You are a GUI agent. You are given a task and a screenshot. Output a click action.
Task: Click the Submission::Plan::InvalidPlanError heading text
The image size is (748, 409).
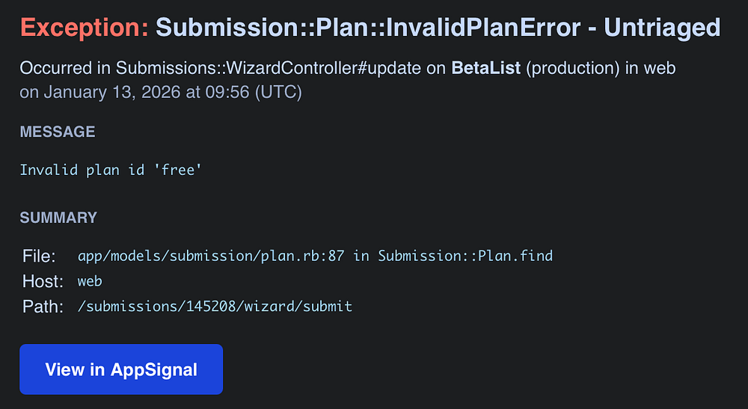pyautogui.click(x=367, y=28)
